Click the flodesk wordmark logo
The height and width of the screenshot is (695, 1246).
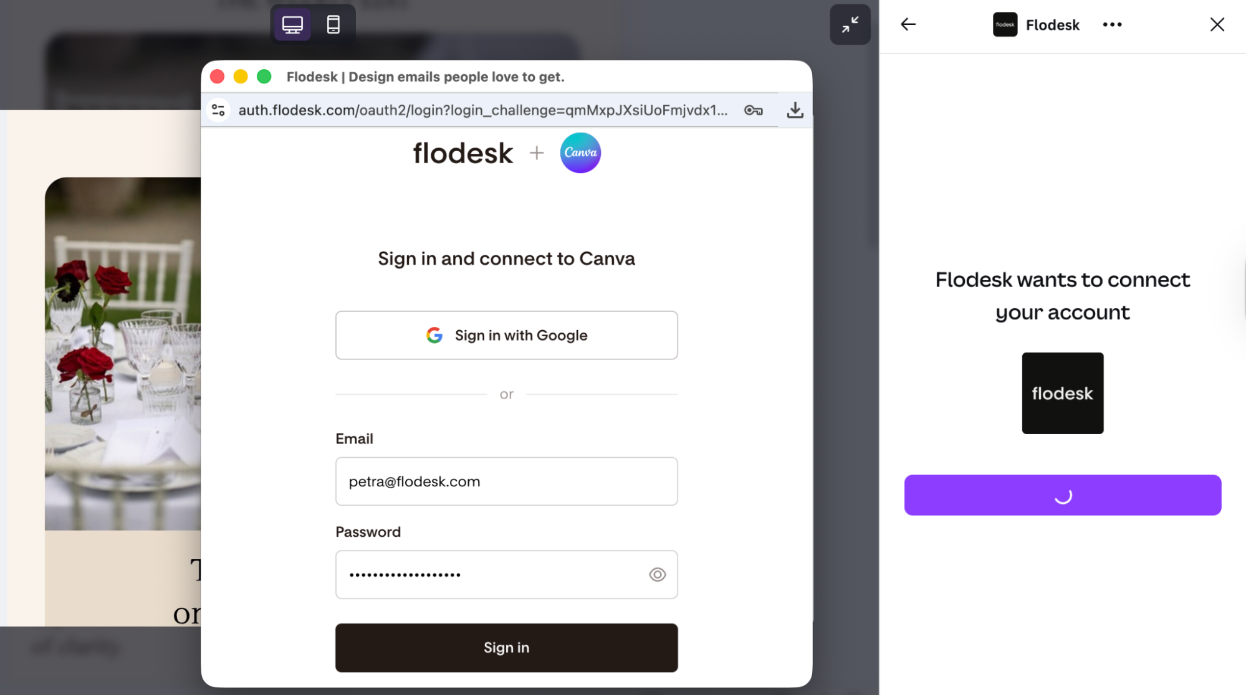tap(463, 153)
